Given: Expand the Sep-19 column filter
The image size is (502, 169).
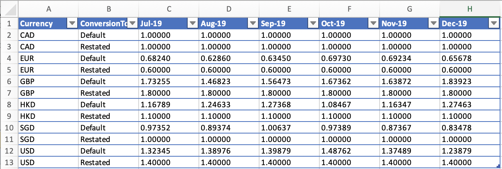Looking at the screenshot, I should (313, 24).
